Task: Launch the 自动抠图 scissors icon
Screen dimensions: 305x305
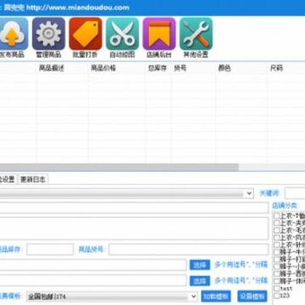Action: (x=122, y=34)
